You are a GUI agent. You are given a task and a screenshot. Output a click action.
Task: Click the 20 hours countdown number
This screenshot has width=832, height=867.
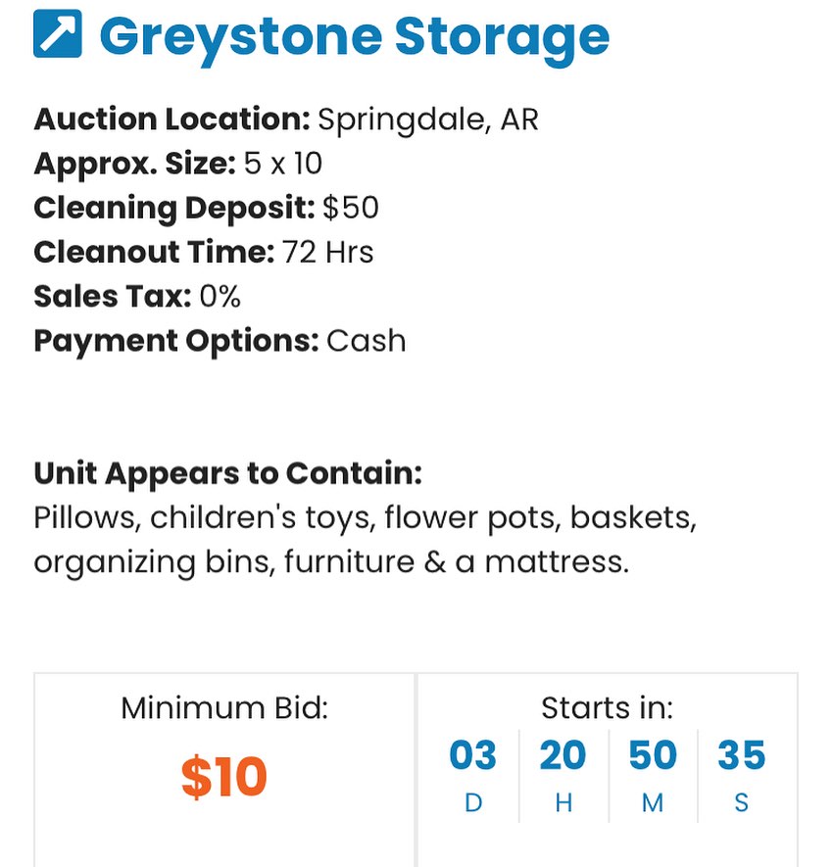click(x=563, y=755)
